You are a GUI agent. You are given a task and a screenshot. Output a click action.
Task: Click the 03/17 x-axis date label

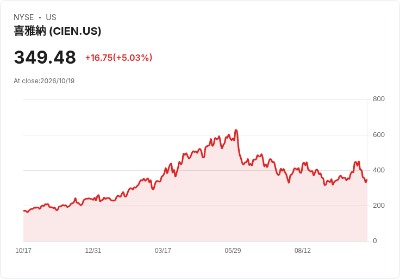point(162,250)
